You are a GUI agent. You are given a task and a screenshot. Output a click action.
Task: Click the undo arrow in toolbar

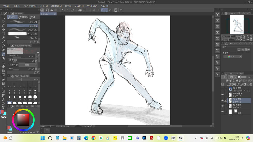click(x=63, y=10)
